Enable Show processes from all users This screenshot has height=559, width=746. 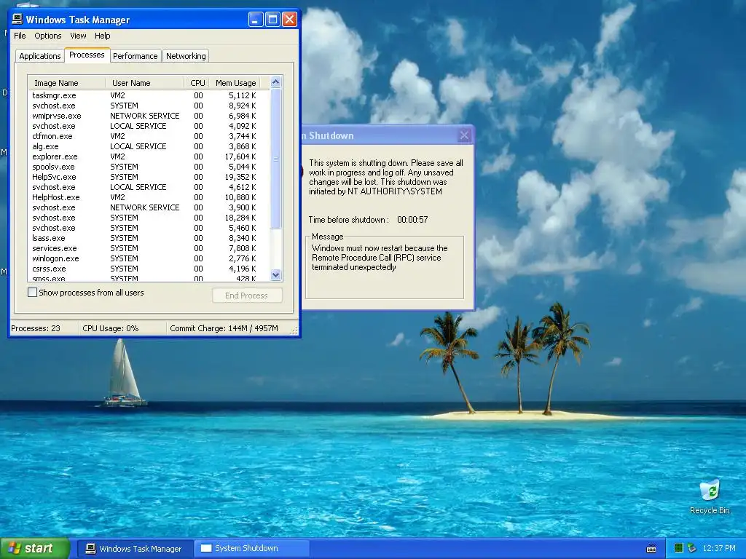(32, 293)
